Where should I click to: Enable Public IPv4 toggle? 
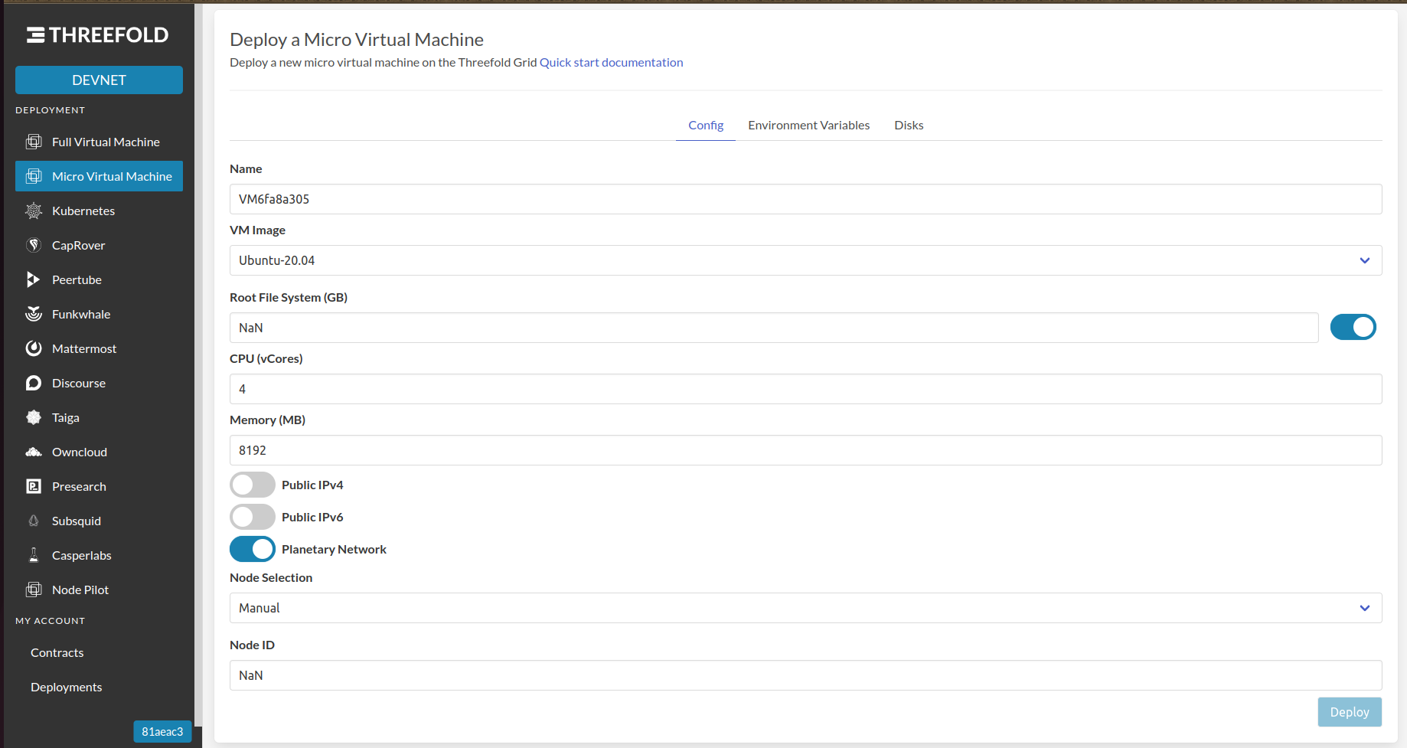[x=253, y=485]
